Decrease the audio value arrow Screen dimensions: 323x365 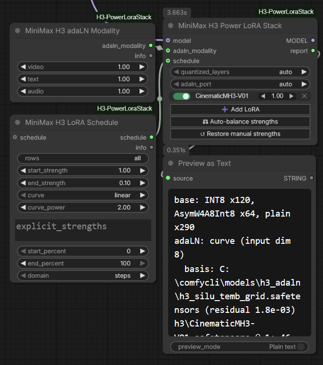pyautogui.click(x=23, y=91)
